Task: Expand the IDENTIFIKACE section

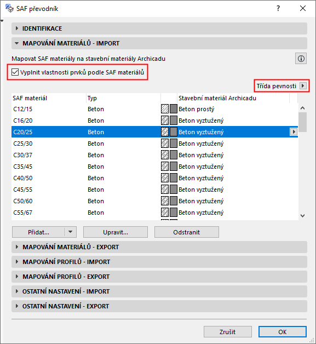Action: click(159, 28)
